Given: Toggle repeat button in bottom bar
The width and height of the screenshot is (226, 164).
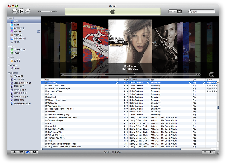Looking at the screenshot, I should click(28, 152).
